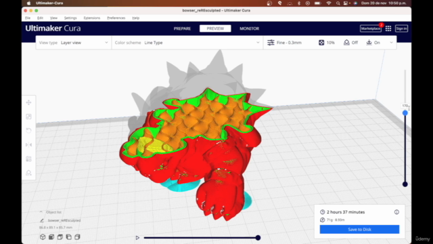Click the Ultimaker-Cura app menu
This screenshot has width=433, height=244.
click(x=49, y=3)
